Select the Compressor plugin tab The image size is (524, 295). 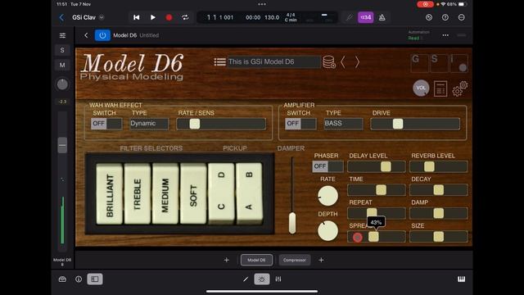(295, 260)
